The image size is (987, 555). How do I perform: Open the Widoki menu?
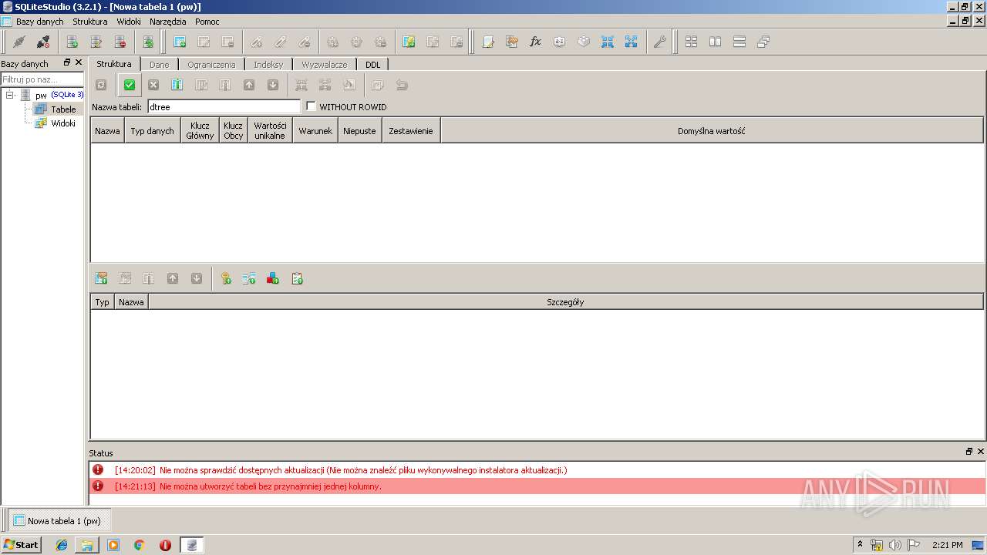[129, 22]
